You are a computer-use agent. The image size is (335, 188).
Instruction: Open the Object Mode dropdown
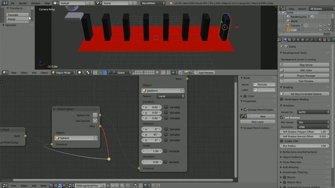click(x=63, y=73)
